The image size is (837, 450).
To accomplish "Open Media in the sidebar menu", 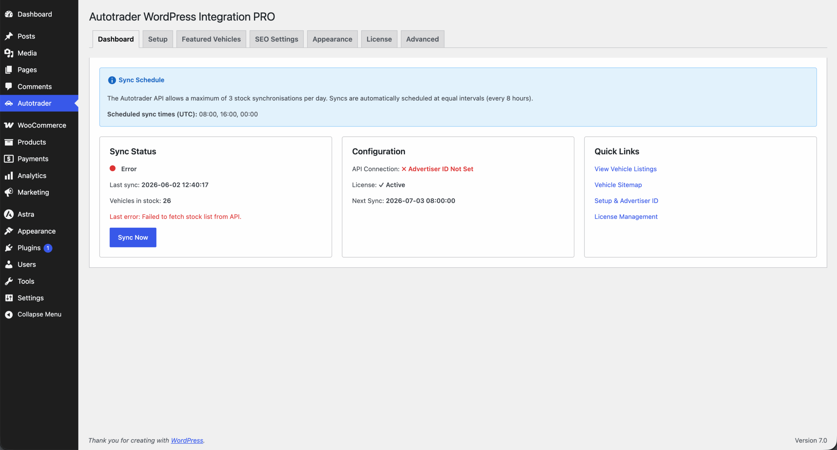I will [39, 53].
